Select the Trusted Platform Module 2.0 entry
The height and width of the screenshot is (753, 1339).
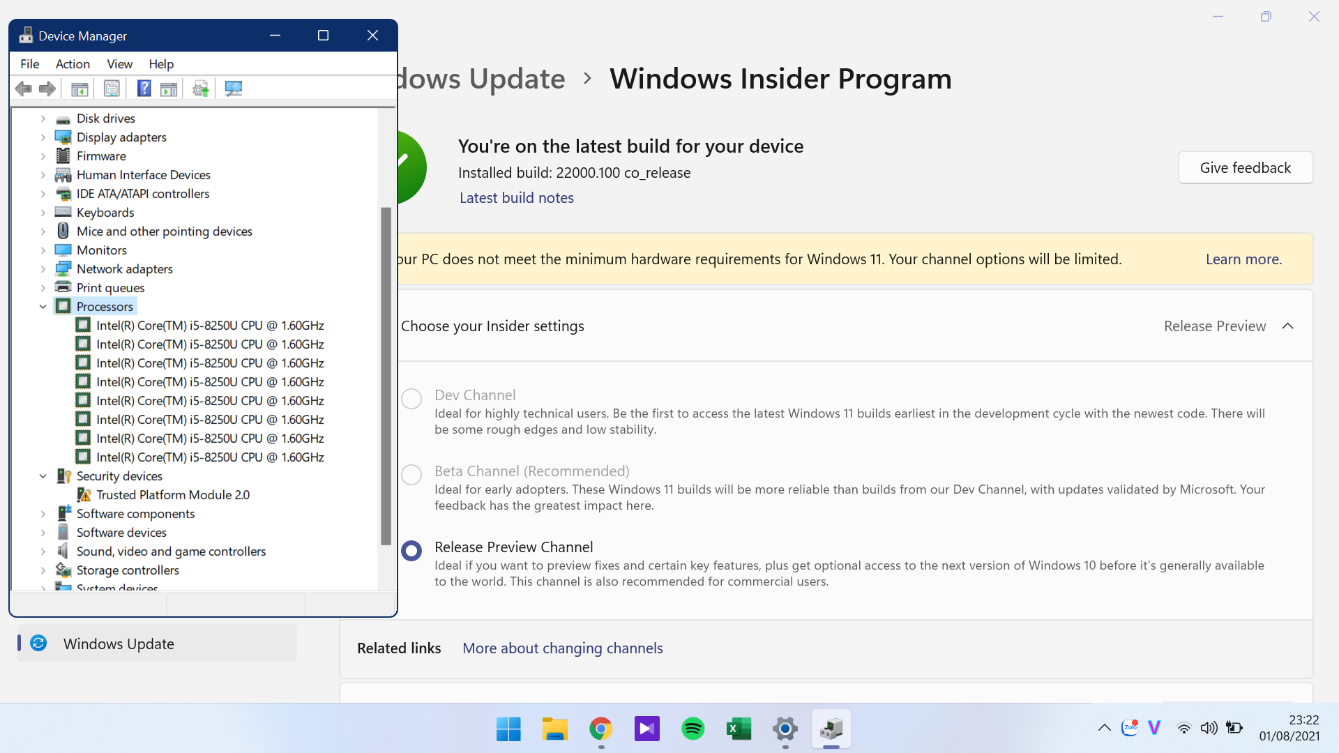(x=173, y=494)
